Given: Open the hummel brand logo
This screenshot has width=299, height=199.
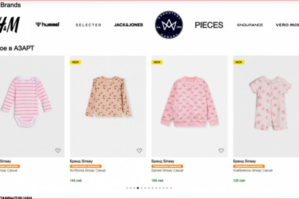Looking at the screenshot, I should tap(47, 24).
